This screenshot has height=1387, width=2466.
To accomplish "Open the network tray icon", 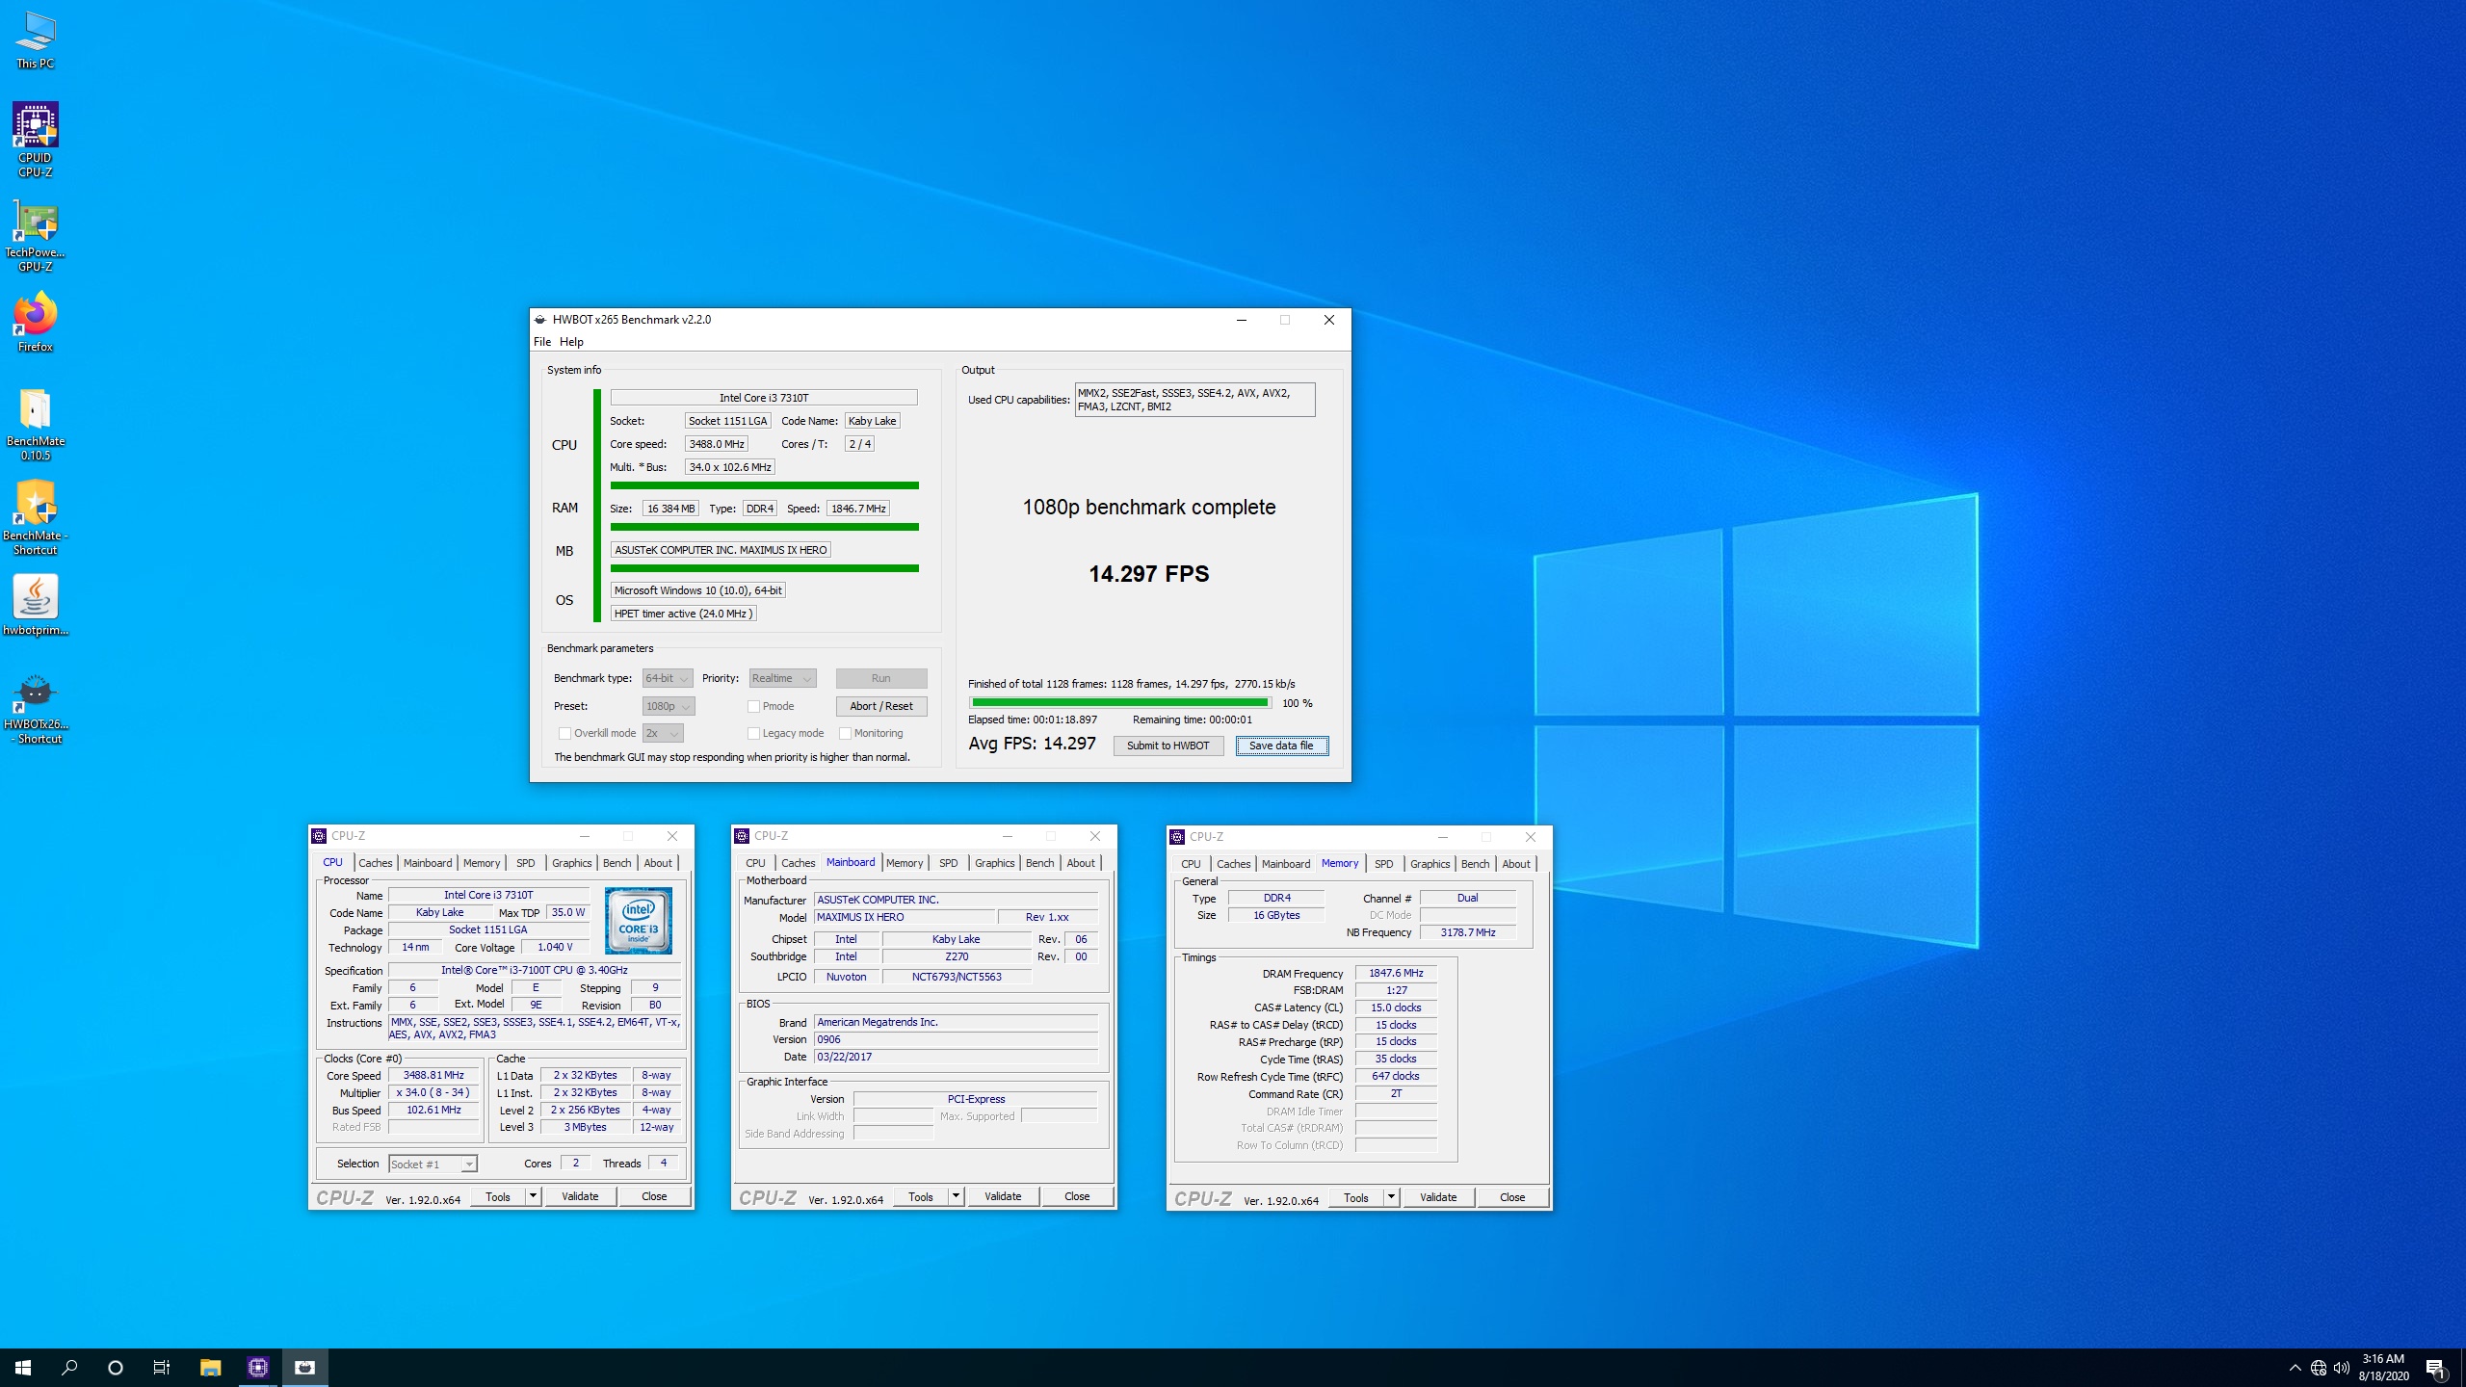I will [2319, 1368].
